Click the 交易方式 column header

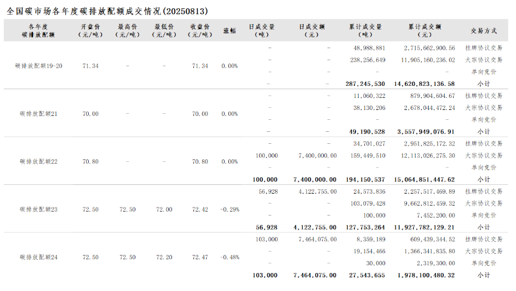(x=484, y=30)
